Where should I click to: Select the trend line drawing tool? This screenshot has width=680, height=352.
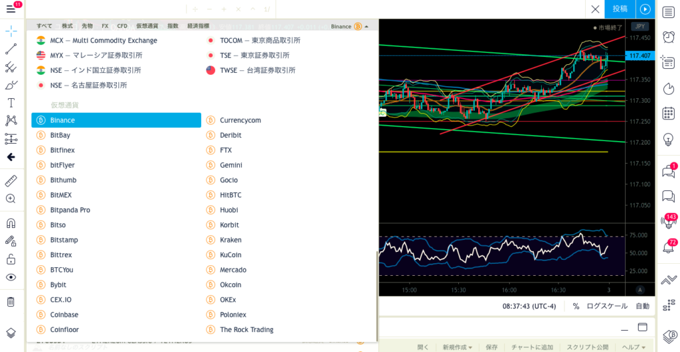tap(11, 49)
